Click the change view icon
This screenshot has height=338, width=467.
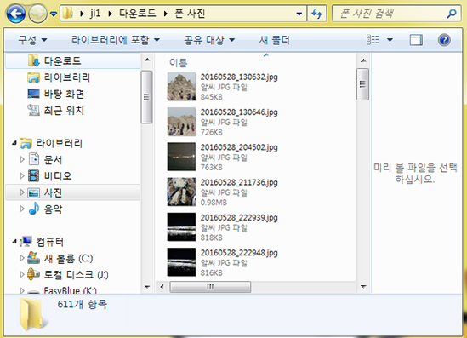(x=373, y=40)
